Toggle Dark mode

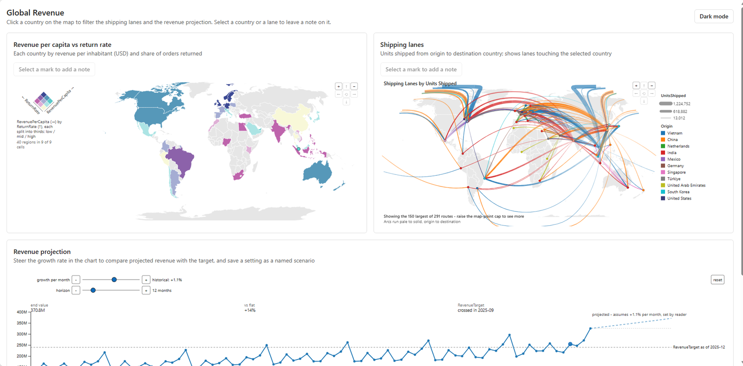tap(714, 16)
